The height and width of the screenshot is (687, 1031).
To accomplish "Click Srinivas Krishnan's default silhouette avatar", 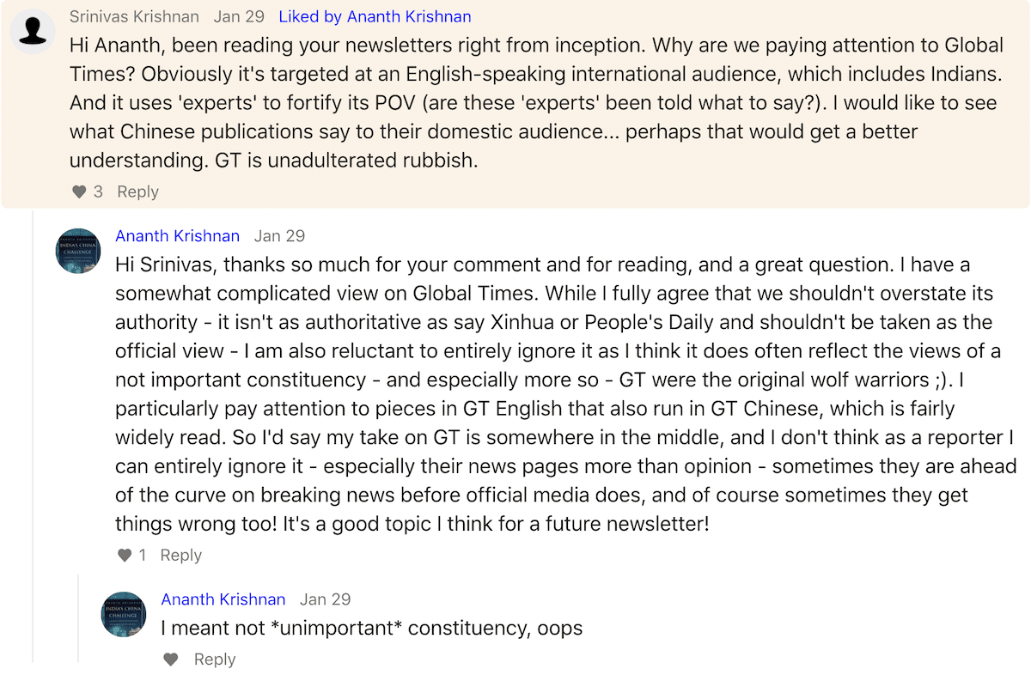I will (x=33, y=32).
